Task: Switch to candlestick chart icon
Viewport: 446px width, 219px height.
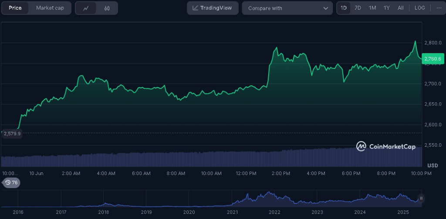Action: (x=107, y=8)
